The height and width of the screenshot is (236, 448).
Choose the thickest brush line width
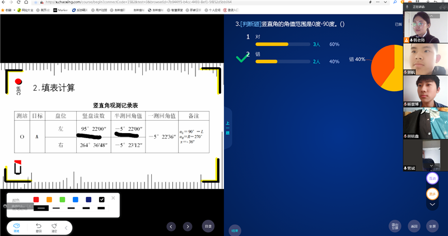pos(101,209)
